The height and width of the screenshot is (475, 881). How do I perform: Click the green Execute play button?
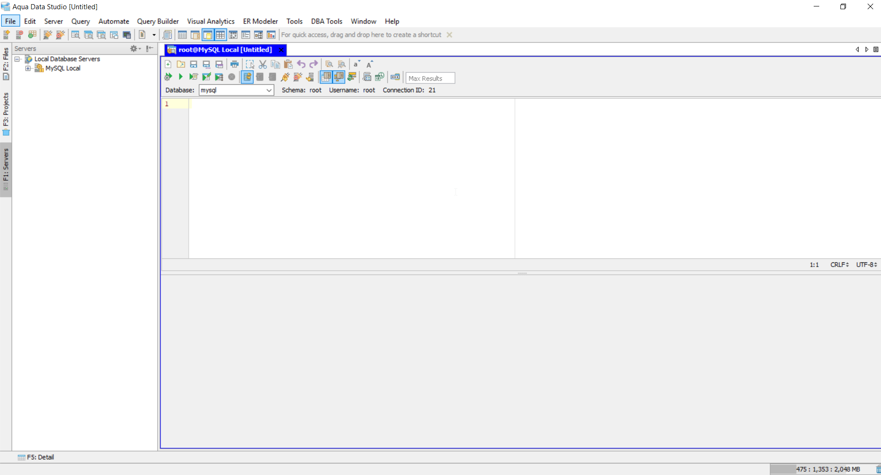pos(181,77)
